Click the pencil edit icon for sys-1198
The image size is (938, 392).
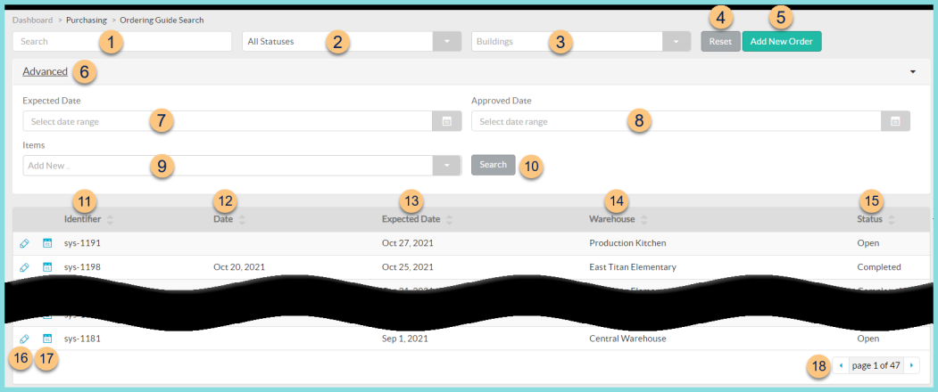(x=24, y=267)
